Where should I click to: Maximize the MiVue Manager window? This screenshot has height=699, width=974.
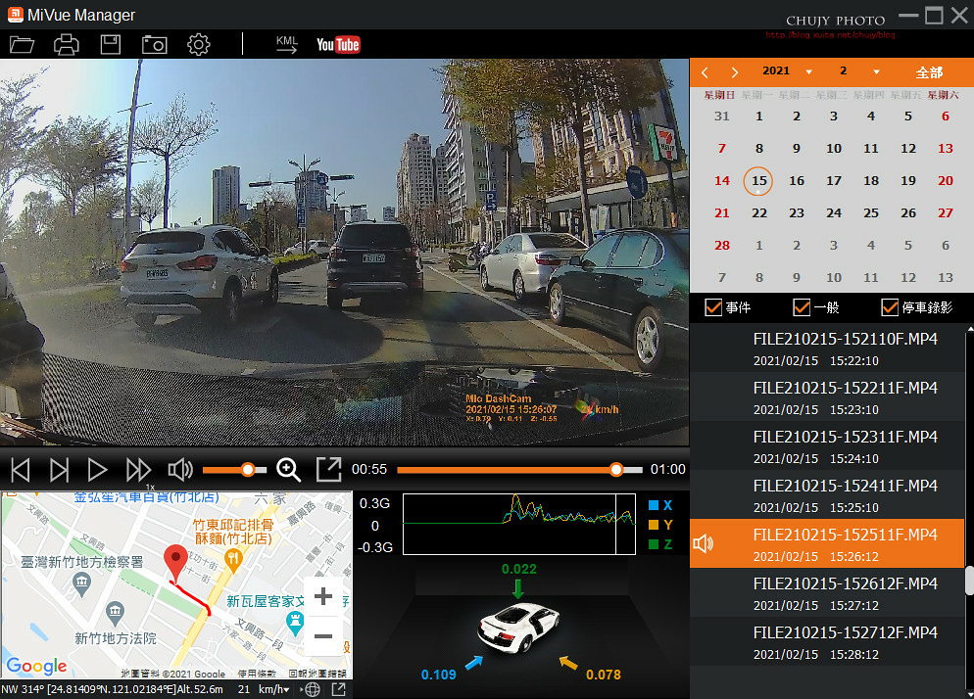coord(934,15)
